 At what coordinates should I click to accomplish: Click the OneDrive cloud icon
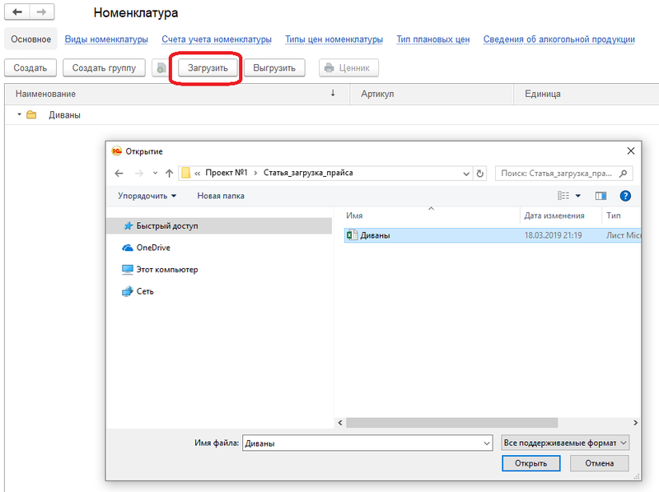tap(128, 248)
